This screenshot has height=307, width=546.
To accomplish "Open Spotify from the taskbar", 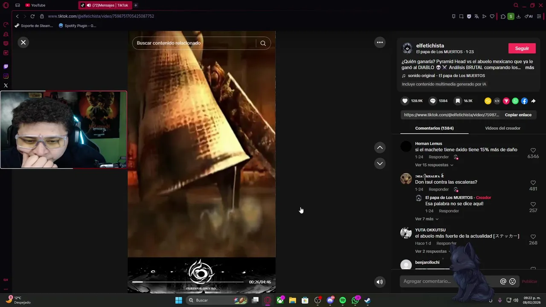I will pyautogui.click(x=343, y=300).
